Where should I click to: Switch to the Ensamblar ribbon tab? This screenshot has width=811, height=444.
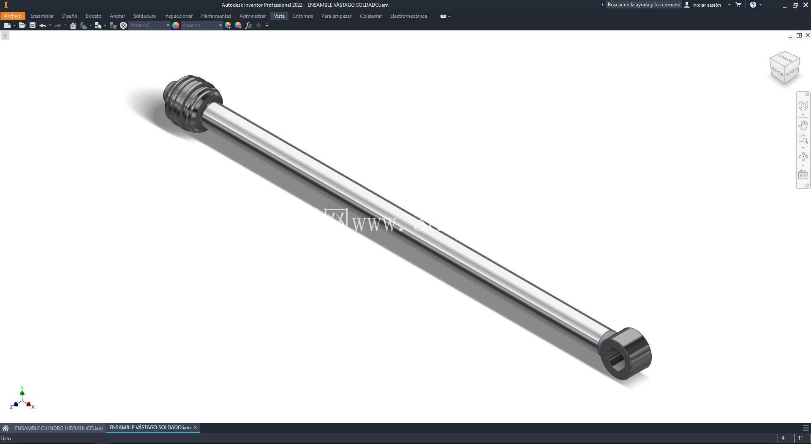click(x=42, y=16)
